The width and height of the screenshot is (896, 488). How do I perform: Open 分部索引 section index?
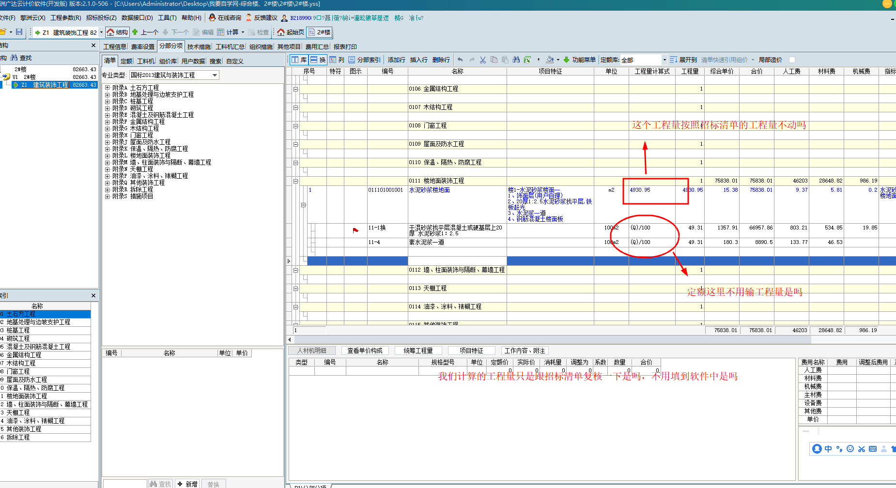coord(364,60)
